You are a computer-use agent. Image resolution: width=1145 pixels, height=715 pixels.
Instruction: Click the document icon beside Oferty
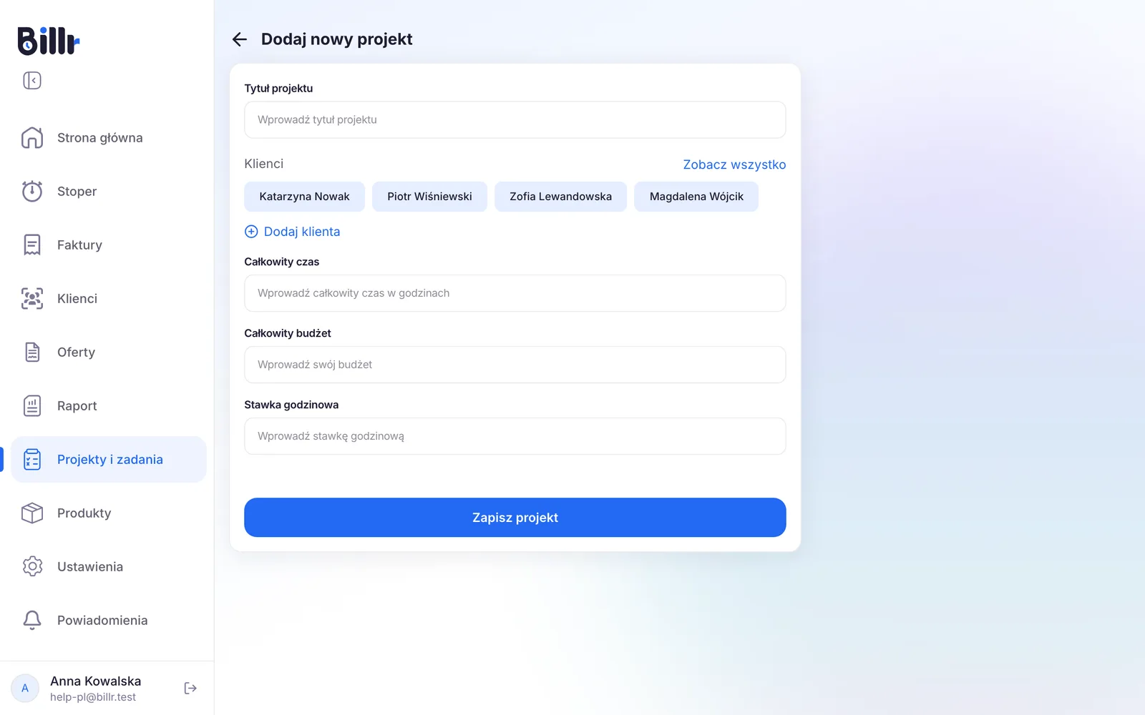coord(32,352)
